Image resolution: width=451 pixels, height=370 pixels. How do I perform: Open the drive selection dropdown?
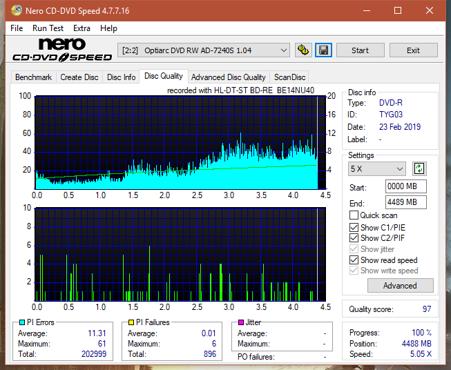tap(204, 50)
